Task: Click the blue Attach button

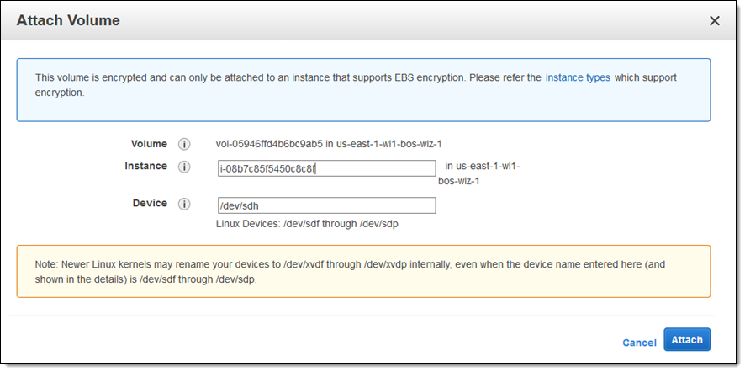Action: click(686, 340)
